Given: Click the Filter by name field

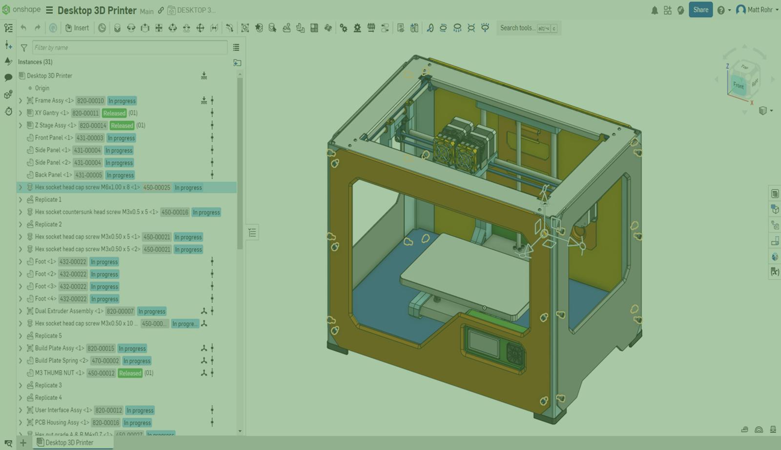Looking at the screenshot, I should click(129, 48).
